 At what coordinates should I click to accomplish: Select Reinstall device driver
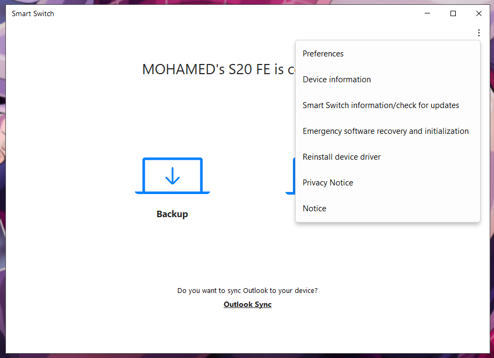388,157
